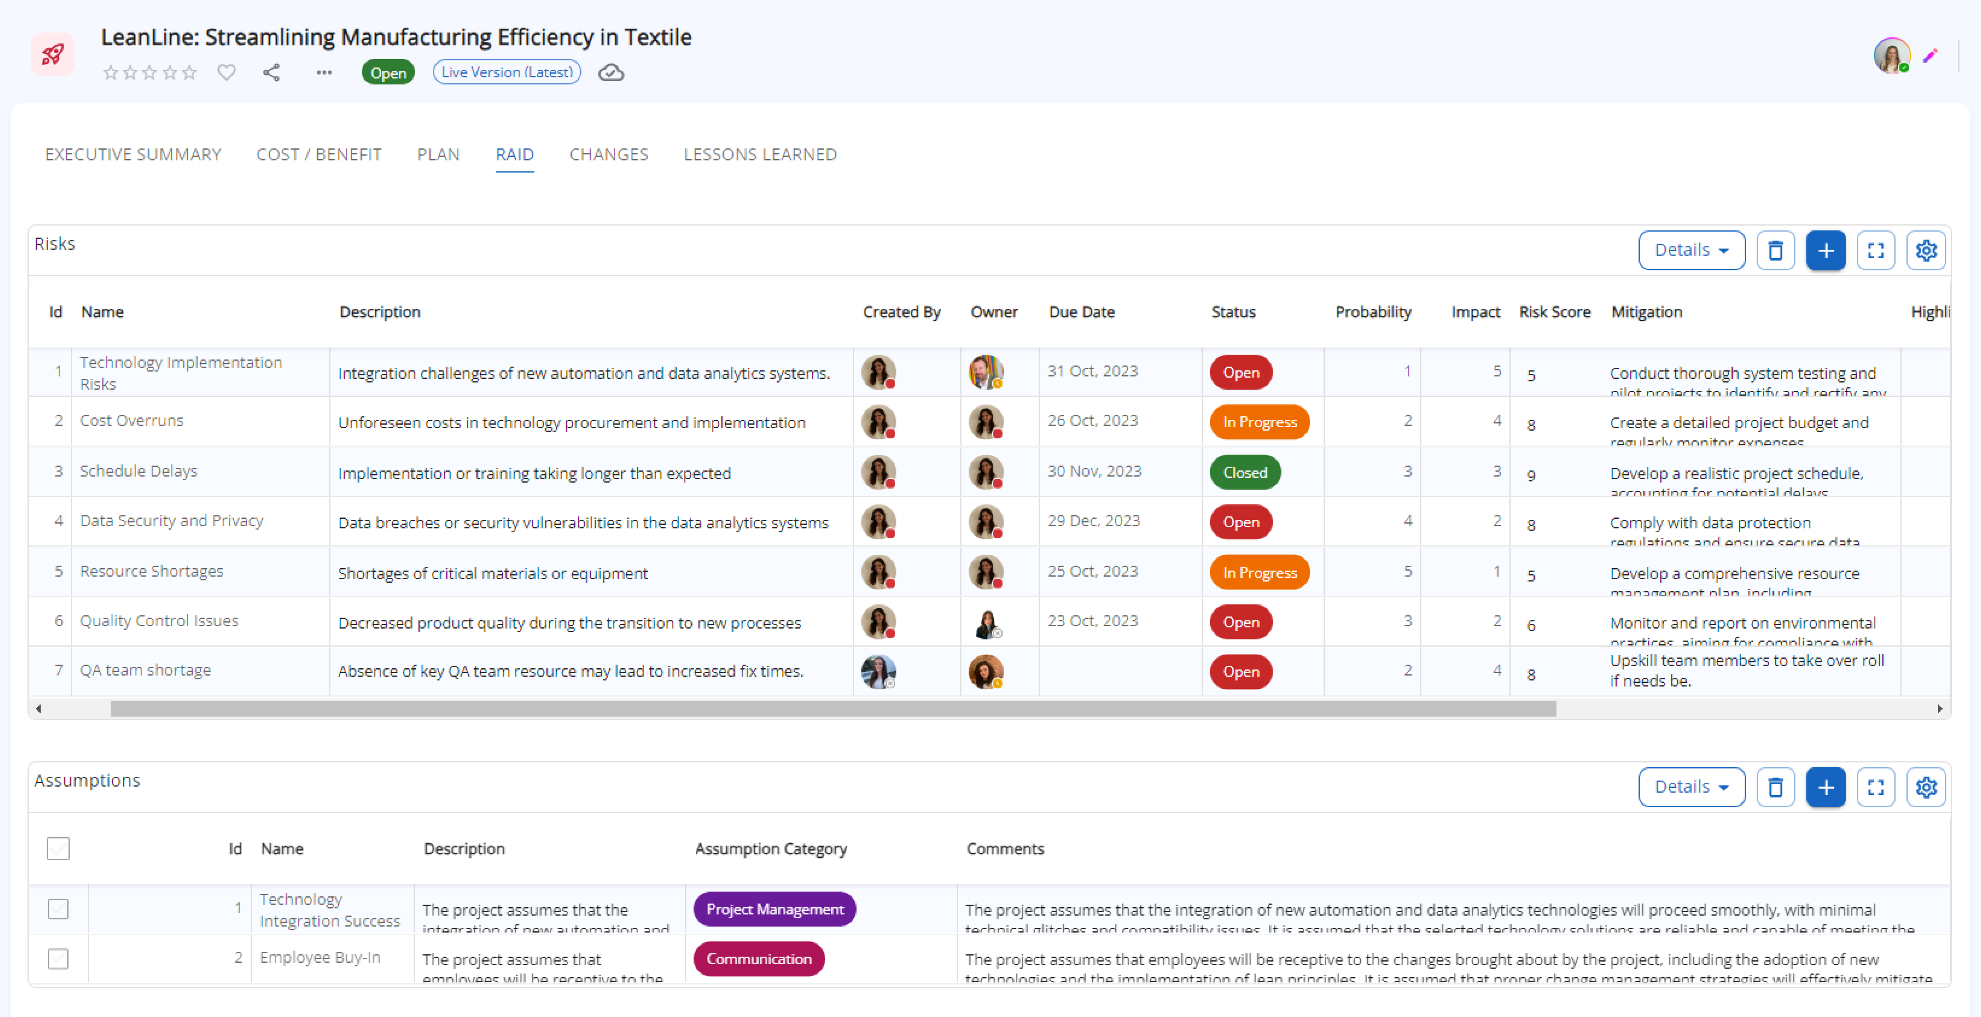Click the cloud sync status icon
1981x1017 pixels.
(611, 72)
